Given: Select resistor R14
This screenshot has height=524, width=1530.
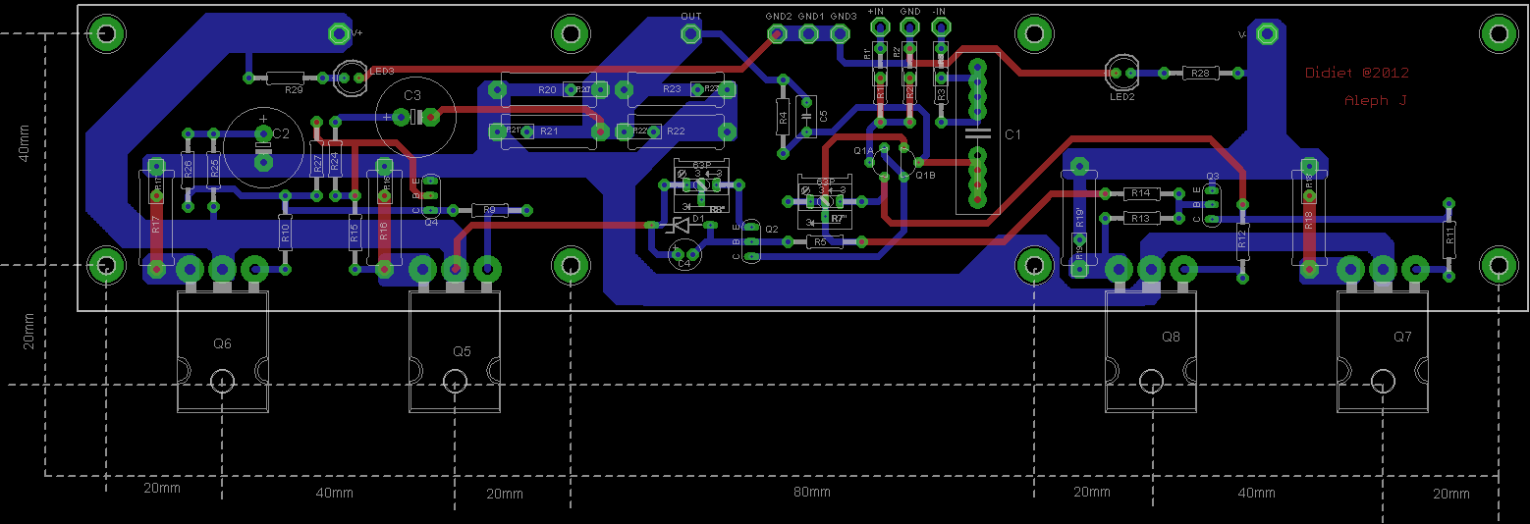Looking at the screenshot, I should coord(1140,193).
